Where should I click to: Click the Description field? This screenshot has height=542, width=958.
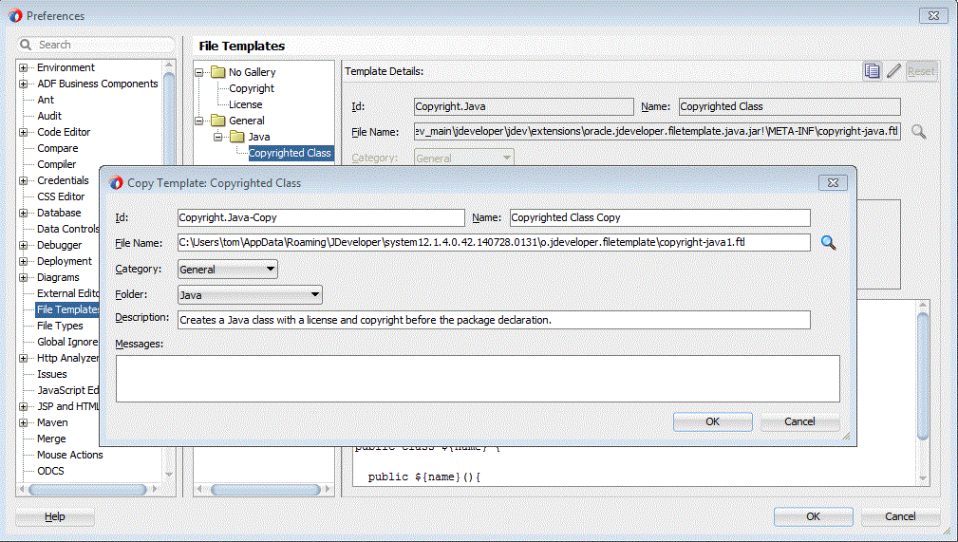tap(494, 320)
